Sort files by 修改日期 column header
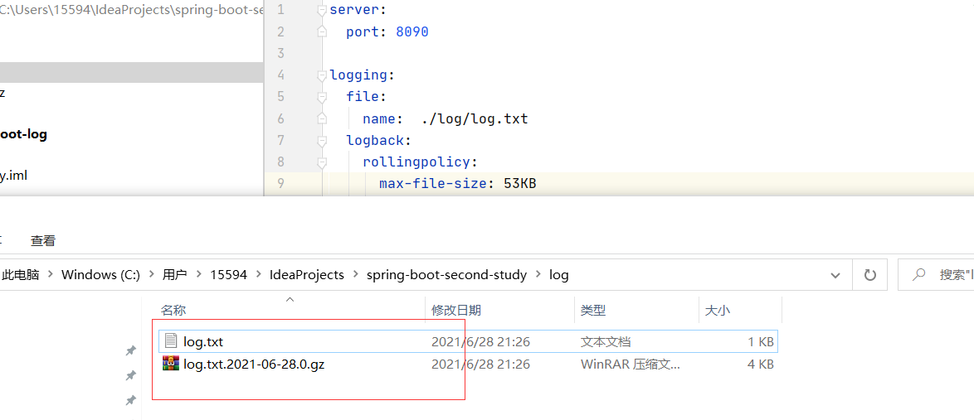The image size is (974, 420). coord(456,311)
